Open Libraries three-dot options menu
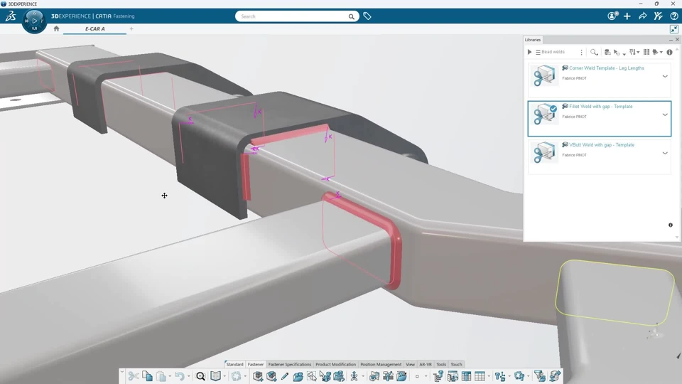 point(581,52)
